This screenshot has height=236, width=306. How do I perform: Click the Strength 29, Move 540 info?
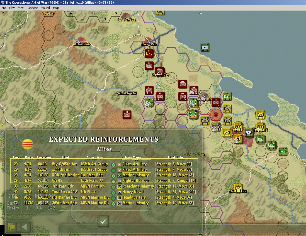point(176,192)
